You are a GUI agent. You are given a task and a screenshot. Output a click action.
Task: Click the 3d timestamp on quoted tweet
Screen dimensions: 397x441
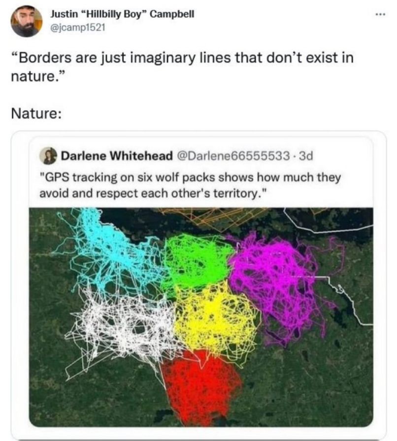tap(306, 156)
